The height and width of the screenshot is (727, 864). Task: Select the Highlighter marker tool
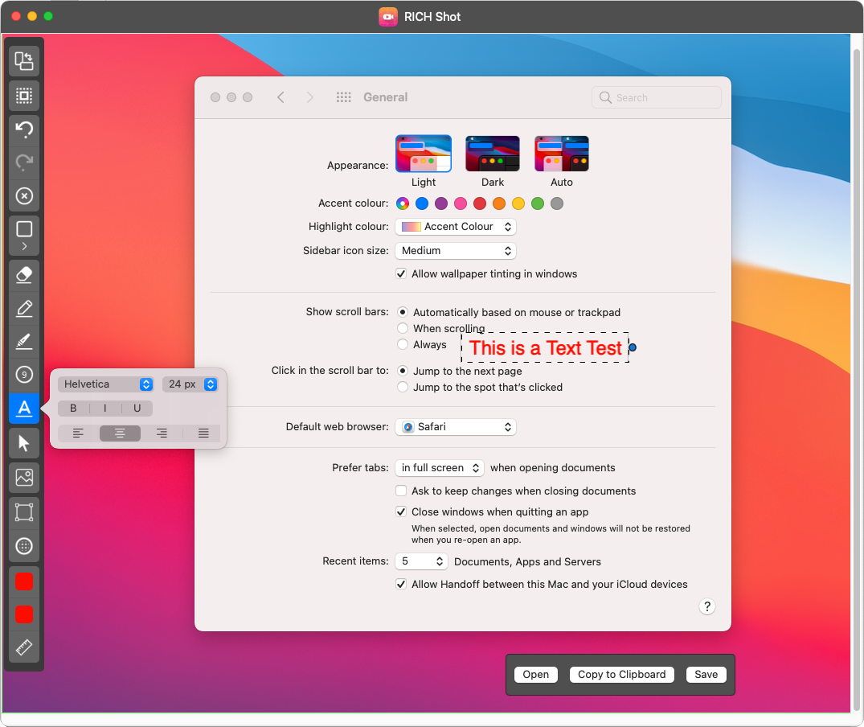click(x=23, y=342)
